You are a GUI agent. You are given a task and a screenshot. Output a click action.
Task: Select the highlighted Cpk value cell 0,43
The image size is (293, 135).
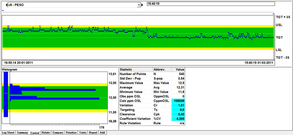tap(178, 114)
